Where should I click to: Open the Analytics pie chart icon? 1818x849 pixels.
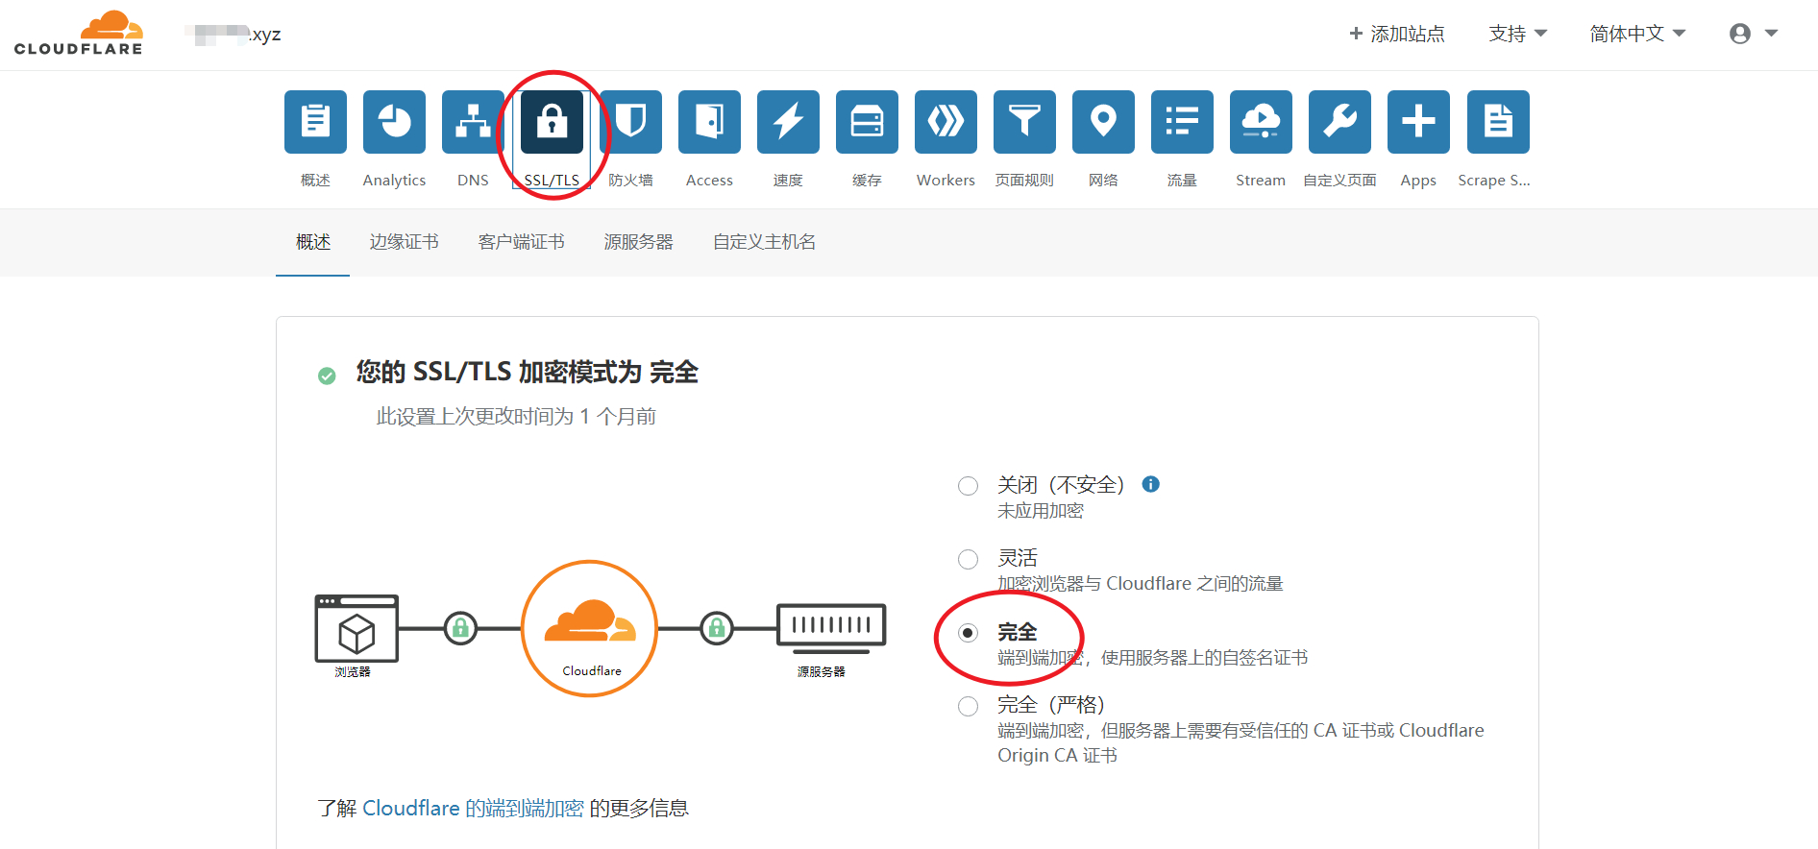coord(394,122)
